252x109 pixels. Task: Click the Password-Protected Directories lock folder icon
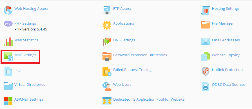[x=107, y=57]
